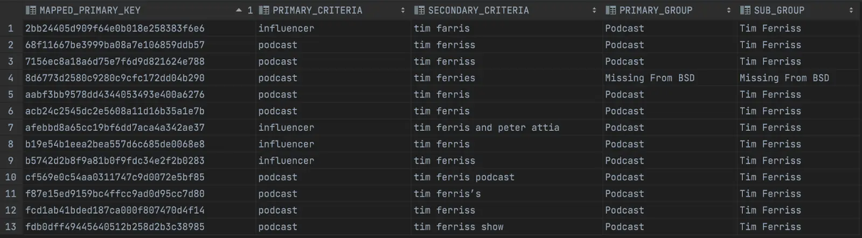Click the PRIMARY_GROUP column table icon
Image resolution: width=862 pixels, height=238 pixels.
(x=611, y=10)
